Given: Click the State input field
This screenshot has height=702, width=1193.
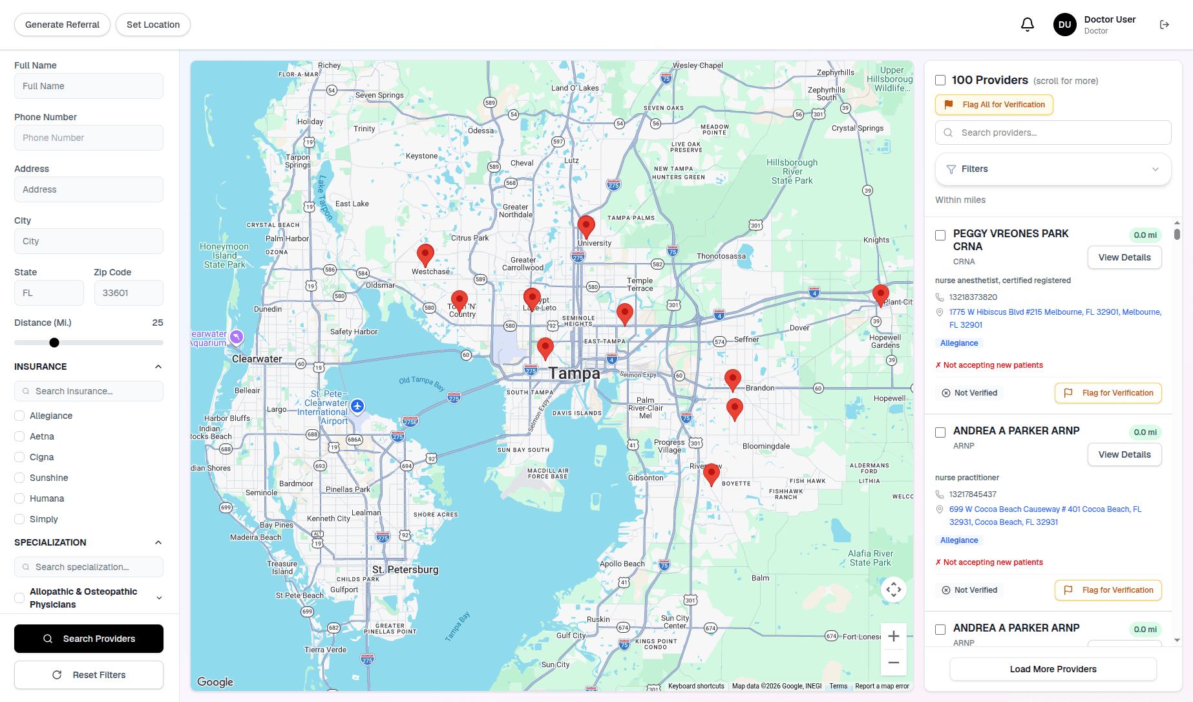Looking at the screenshot, I should pyautogui.click(x=49, y=293).
